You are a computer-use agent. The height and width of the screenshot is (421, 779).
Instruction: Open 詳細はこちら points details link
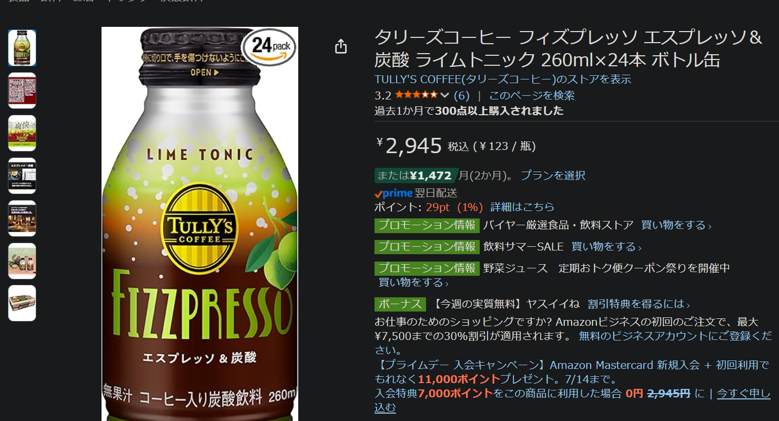point(522,207)
